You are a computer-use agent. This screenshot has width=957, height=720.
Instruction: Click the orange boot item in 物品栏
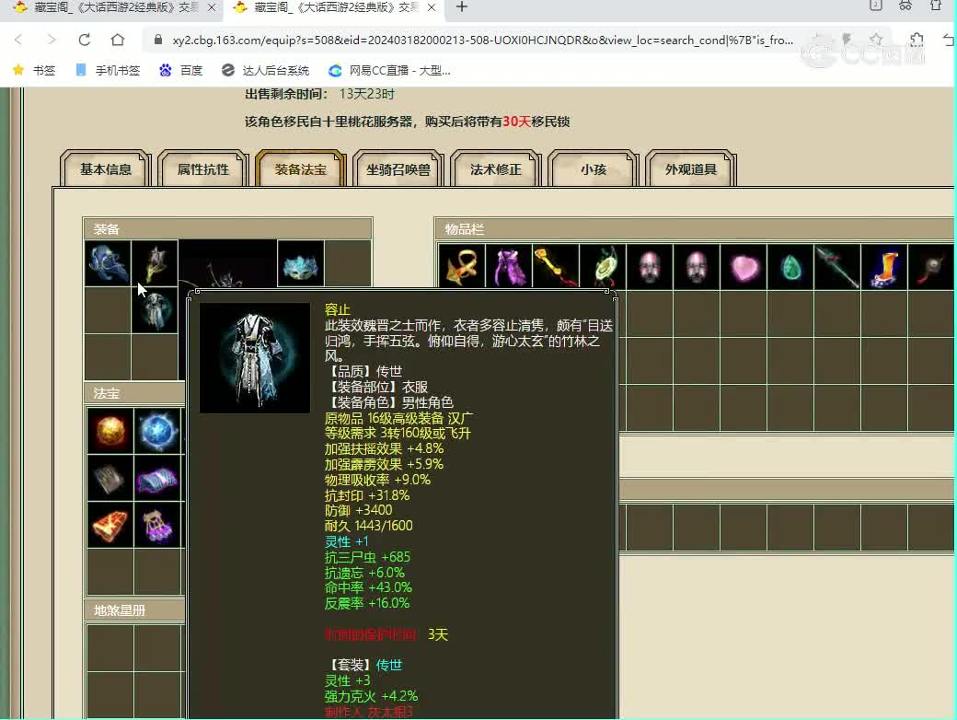[x=885, y=266]
